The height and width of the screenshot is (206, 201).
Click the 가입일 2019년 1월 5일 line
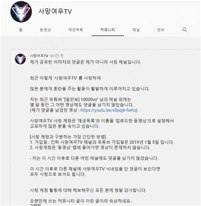pos(102,142)
